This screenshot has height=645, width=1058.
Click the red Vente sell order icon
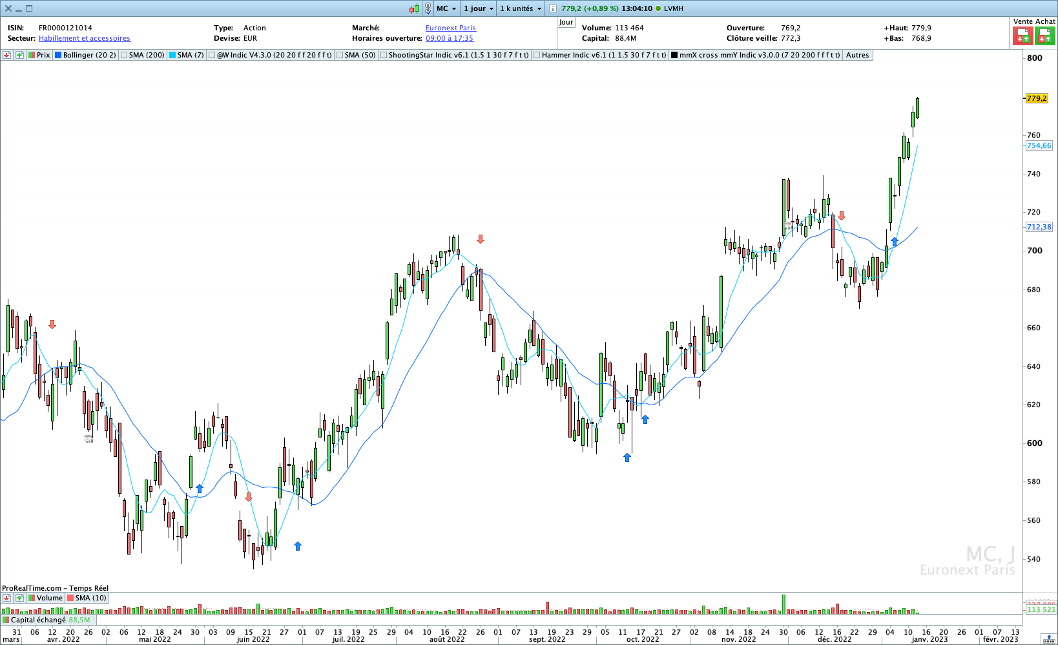pyautogui.click(x=1023, y=36)
